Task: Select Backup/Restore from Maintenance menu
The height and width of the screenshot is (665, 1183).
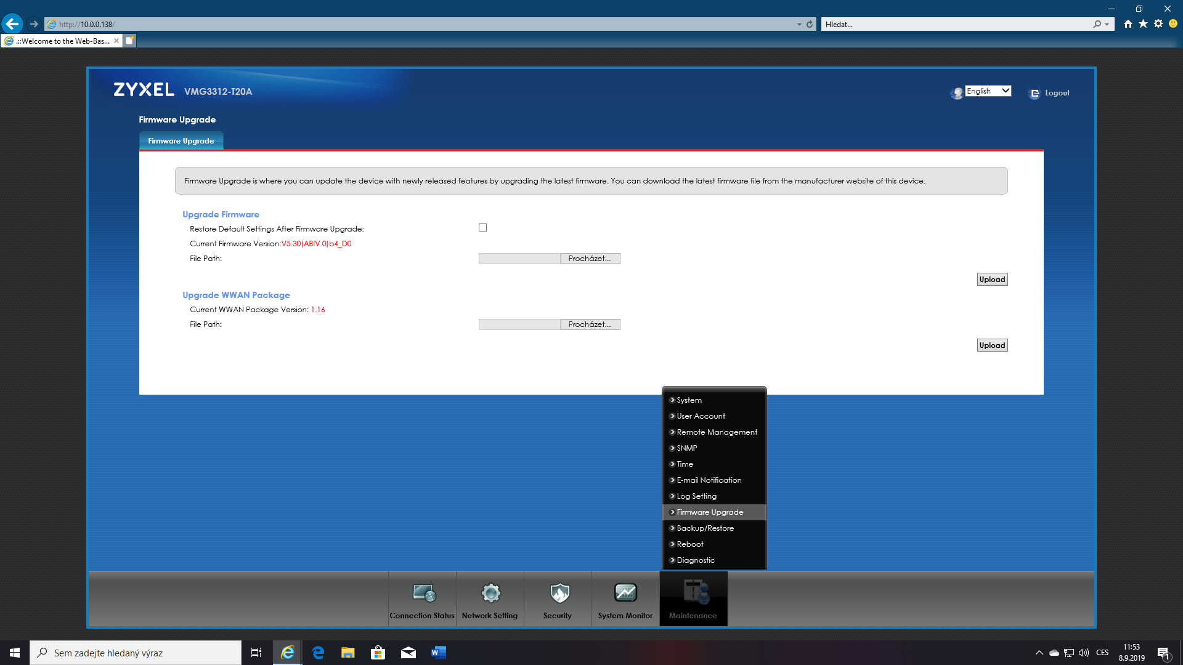Action: point(705,528)
